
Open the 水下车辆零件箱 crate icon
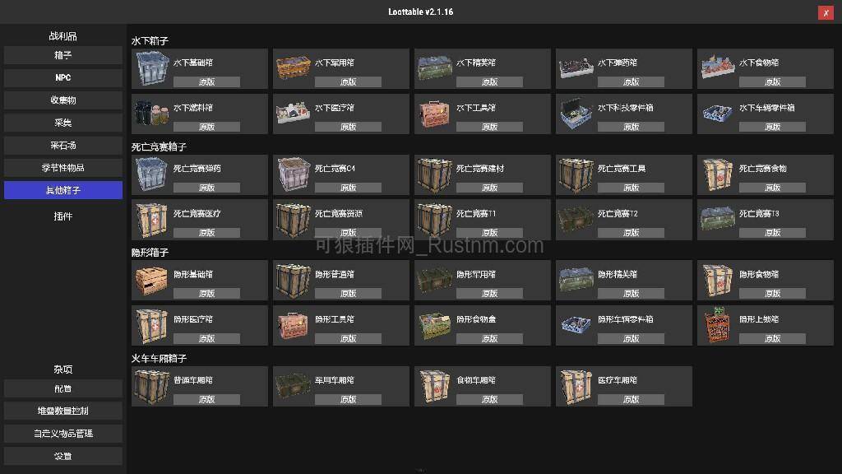(718, 114)
